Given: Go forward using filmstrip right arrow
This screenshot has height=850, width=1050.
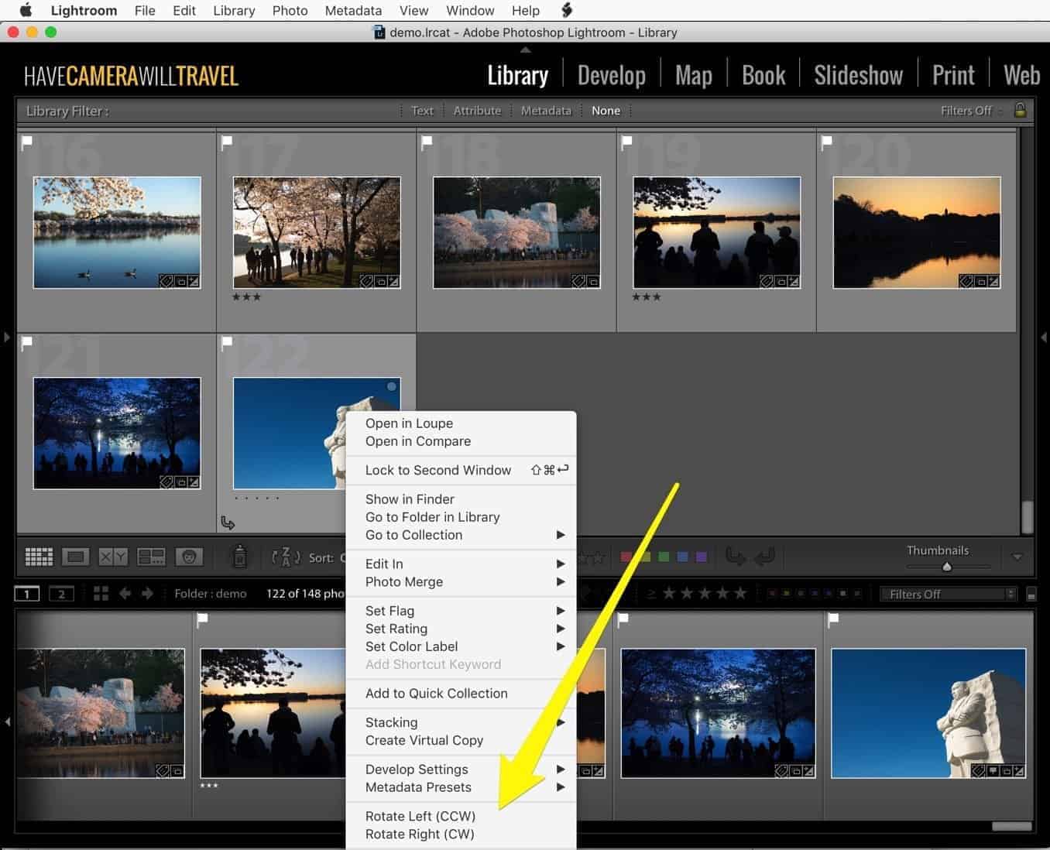Looking at the screenshot, I should pos(147,594).
